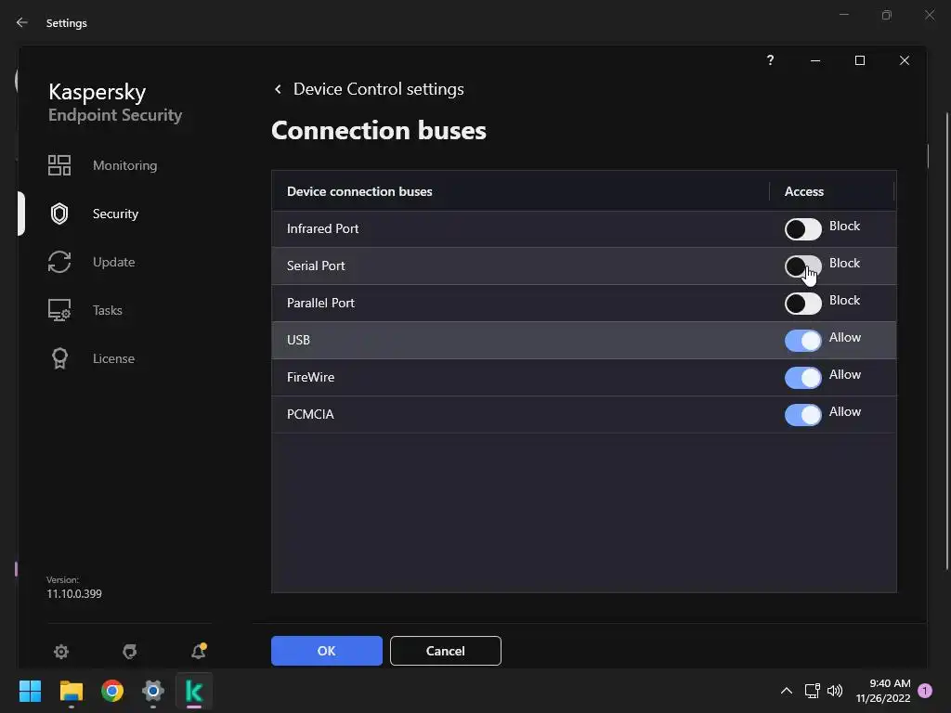Launch Google Chrome from the taskbar

112,691
